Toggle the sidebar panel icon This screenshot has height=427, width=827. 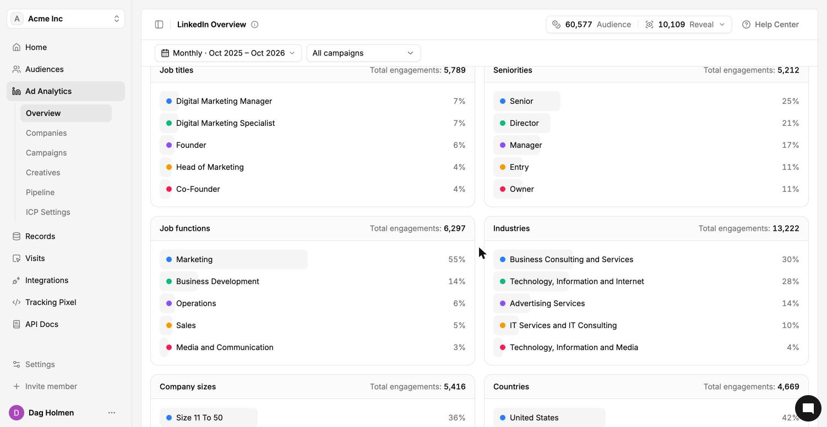159,24
